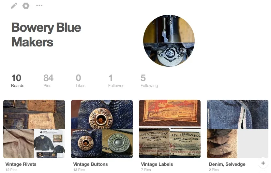The height and width of the screenshot is (173, 271).
Task: Click the copper Levi button cover image
Action: (x=102, y=114)
